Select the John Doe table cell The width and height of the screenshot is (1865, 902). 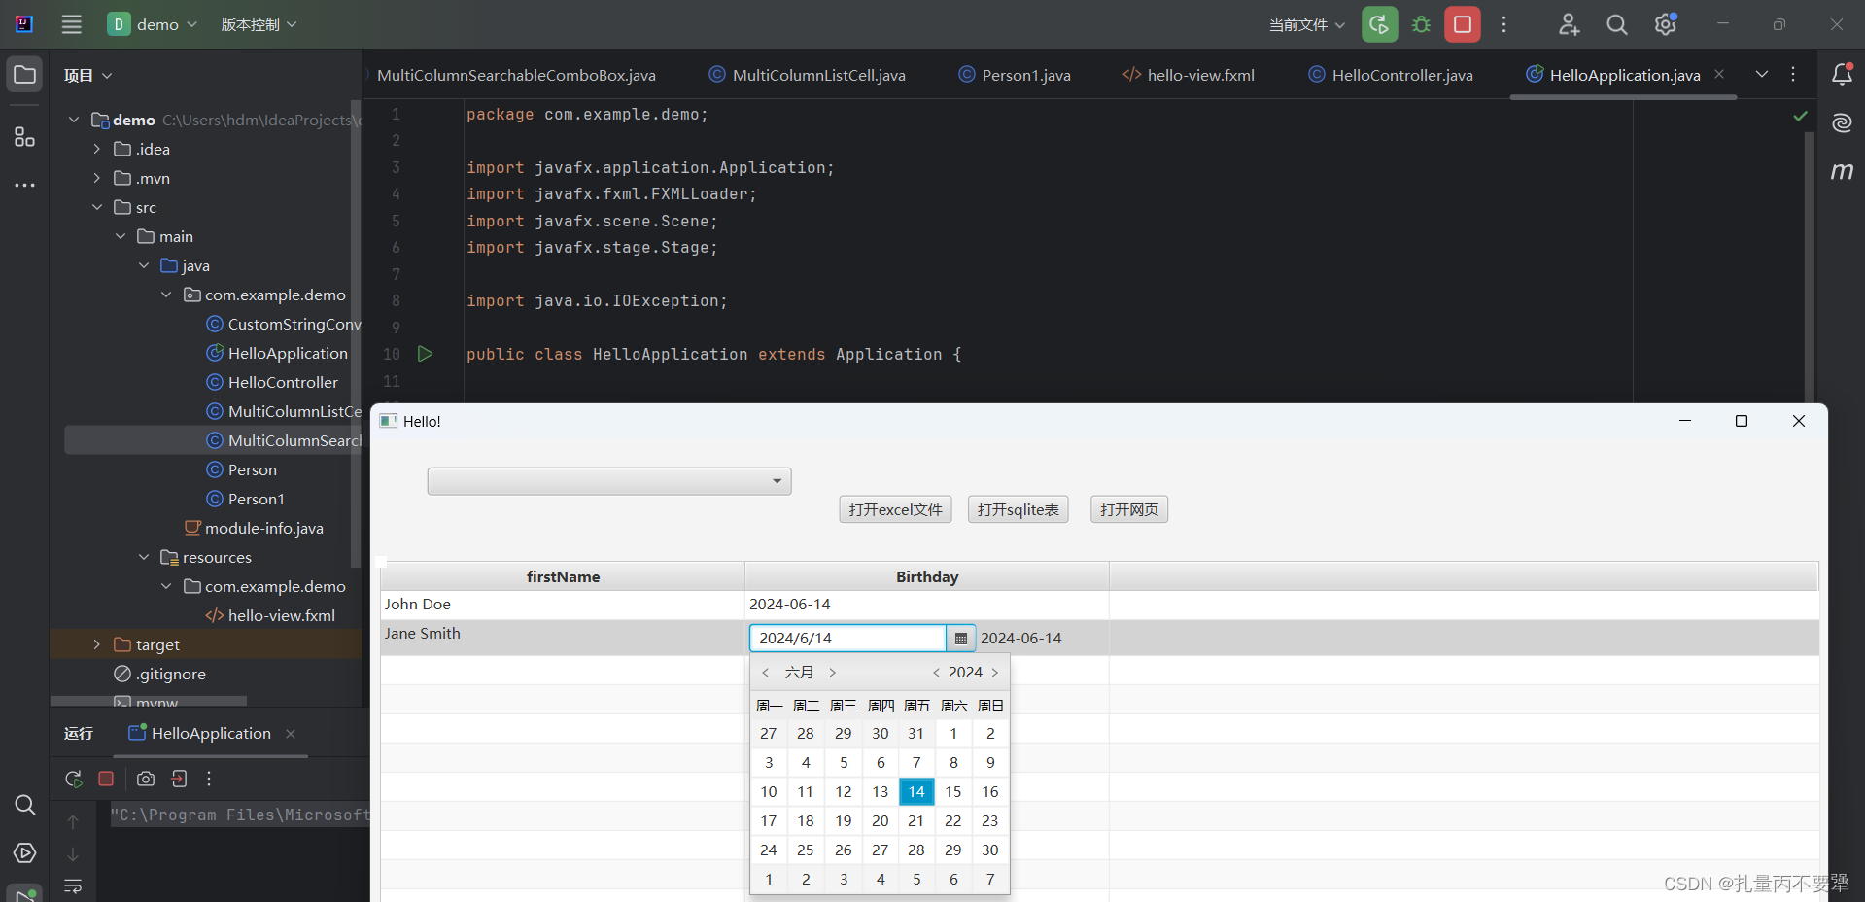[x=563, y=605]
